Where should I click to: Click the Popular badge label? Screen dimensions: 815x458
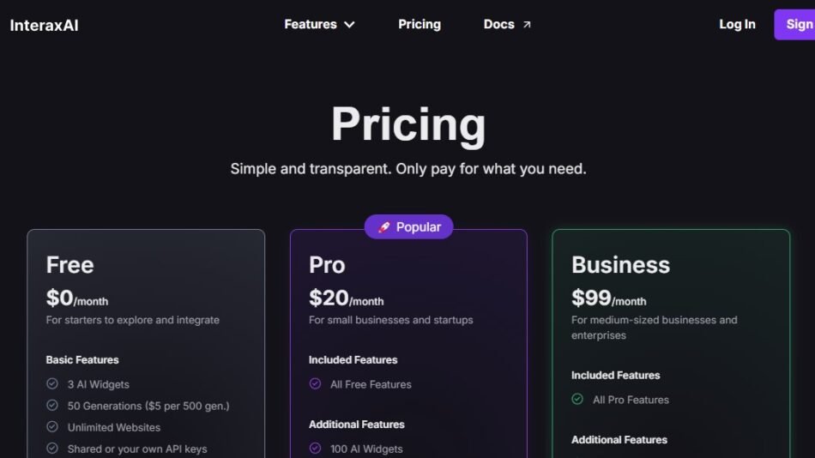(x=419, y=227)
